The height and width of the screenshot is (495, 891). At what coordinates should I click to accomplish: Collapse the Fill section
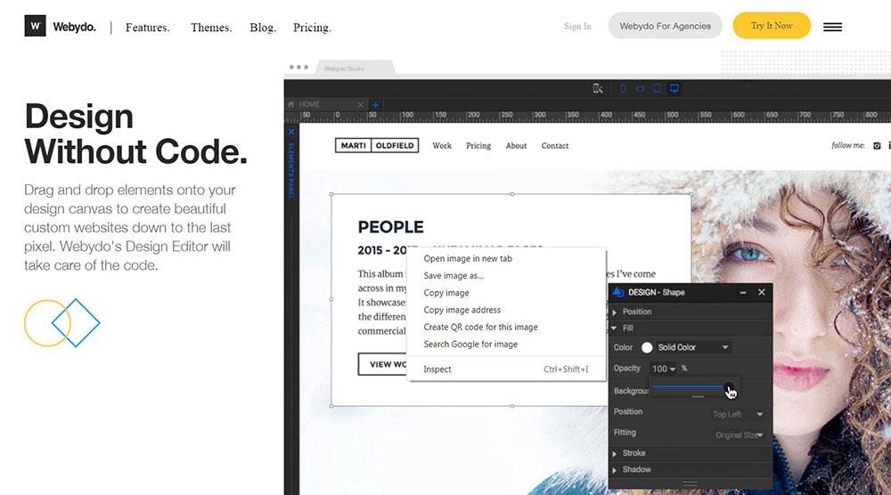tap(690, 329)
